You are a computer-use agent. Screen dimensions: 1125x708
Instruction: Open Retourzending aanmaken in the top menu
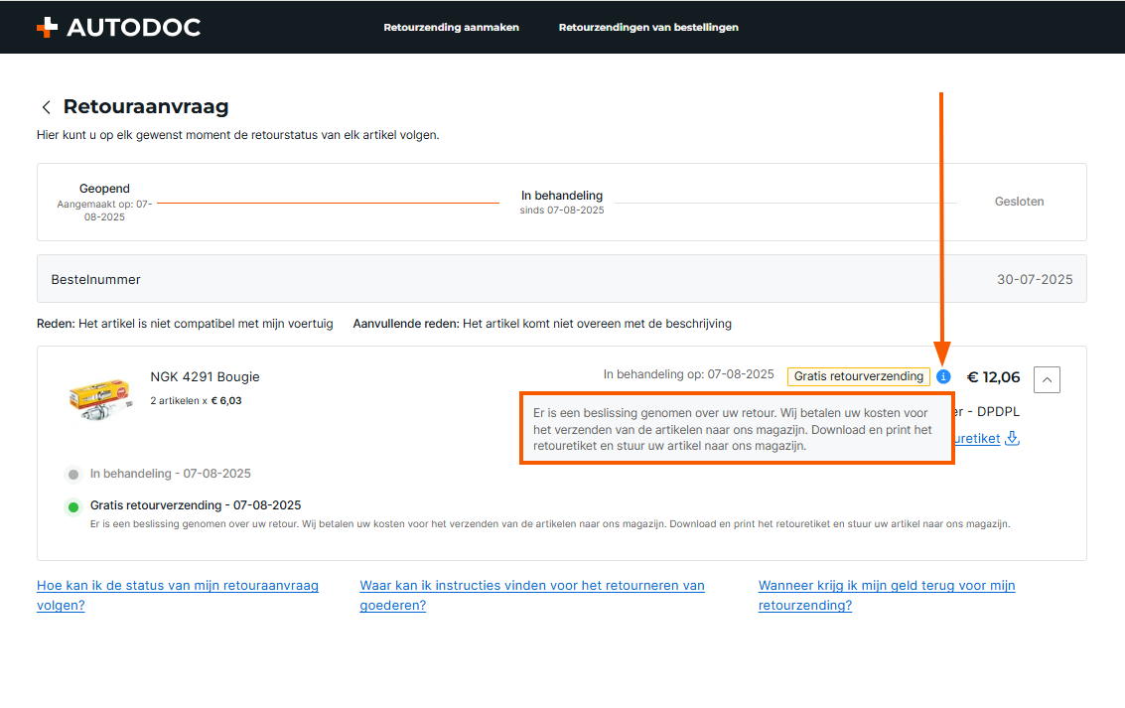pos(451,27)
